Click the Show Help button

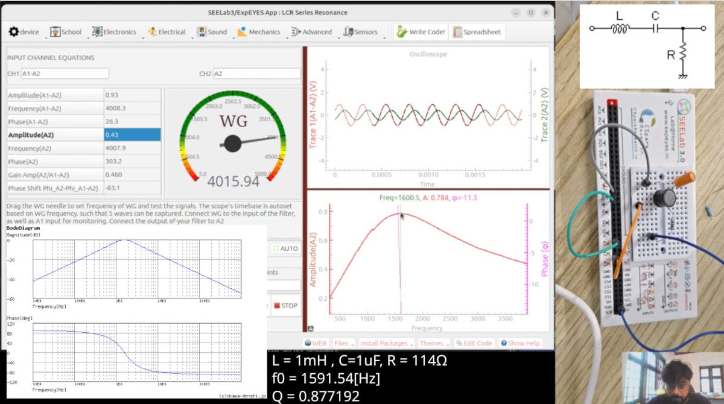click(x=520, y=343)
